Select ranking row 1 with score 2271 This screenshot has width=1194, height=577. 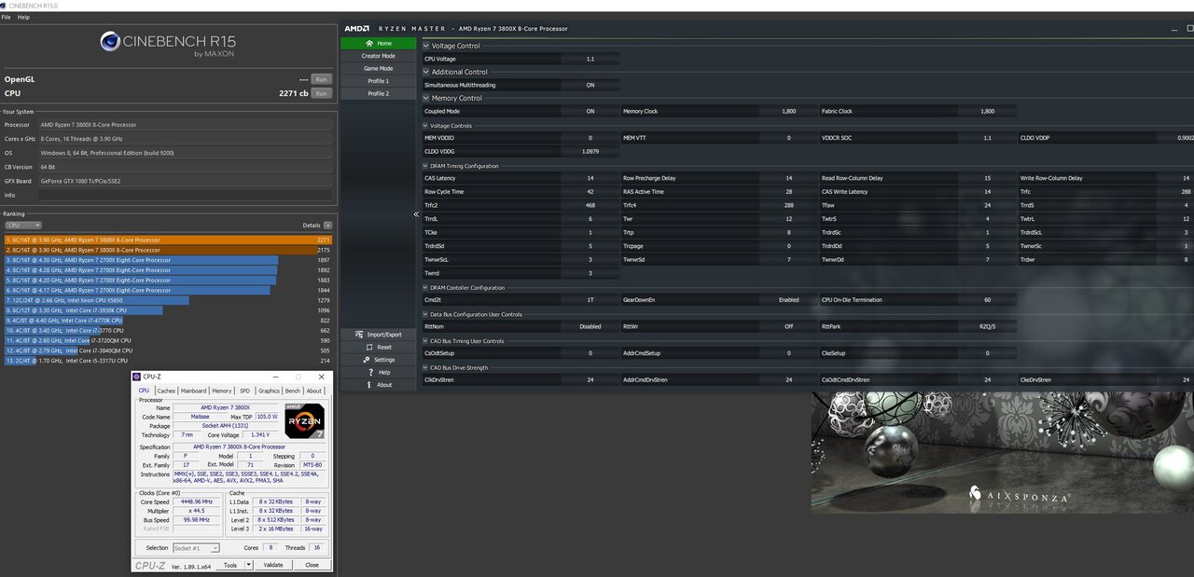tap(168, 240)
